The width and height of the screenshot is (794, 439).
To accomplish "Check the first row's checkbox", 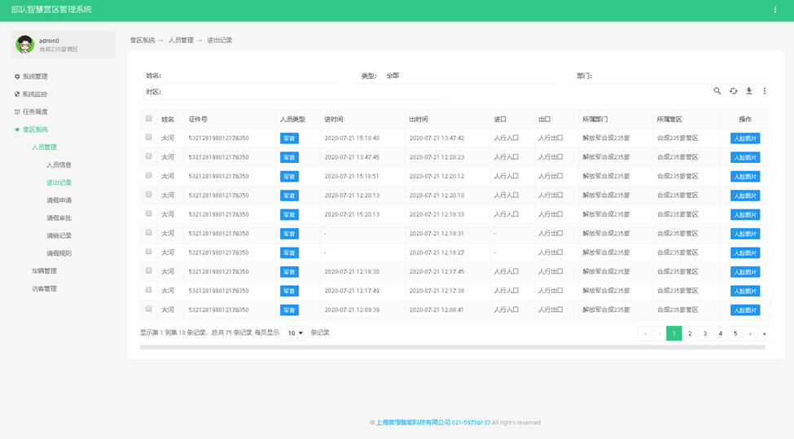I will 149,138.
